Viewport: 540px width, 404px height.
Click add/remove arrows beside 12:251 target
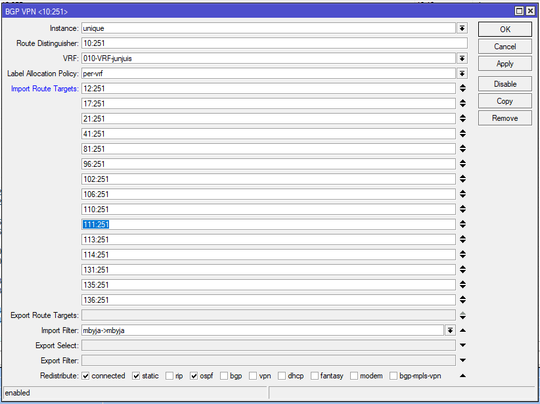(462, 89)
